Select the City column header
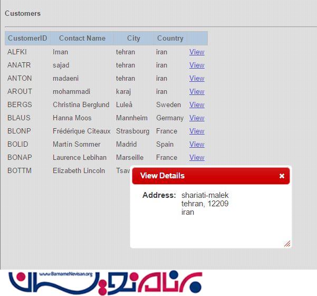The image size is (317, 296). pyautogui.click(x=133, y=39)
